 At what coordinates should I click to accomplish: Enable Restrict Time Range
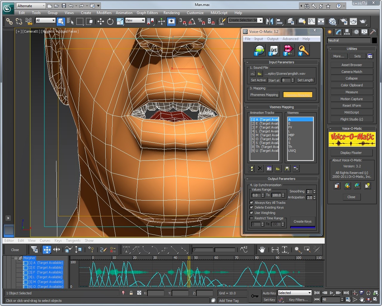tap(251, 218)
